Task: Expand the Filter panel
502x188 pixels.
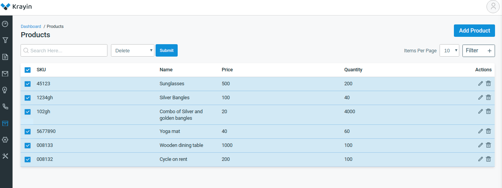Action: tap(479, 50)
